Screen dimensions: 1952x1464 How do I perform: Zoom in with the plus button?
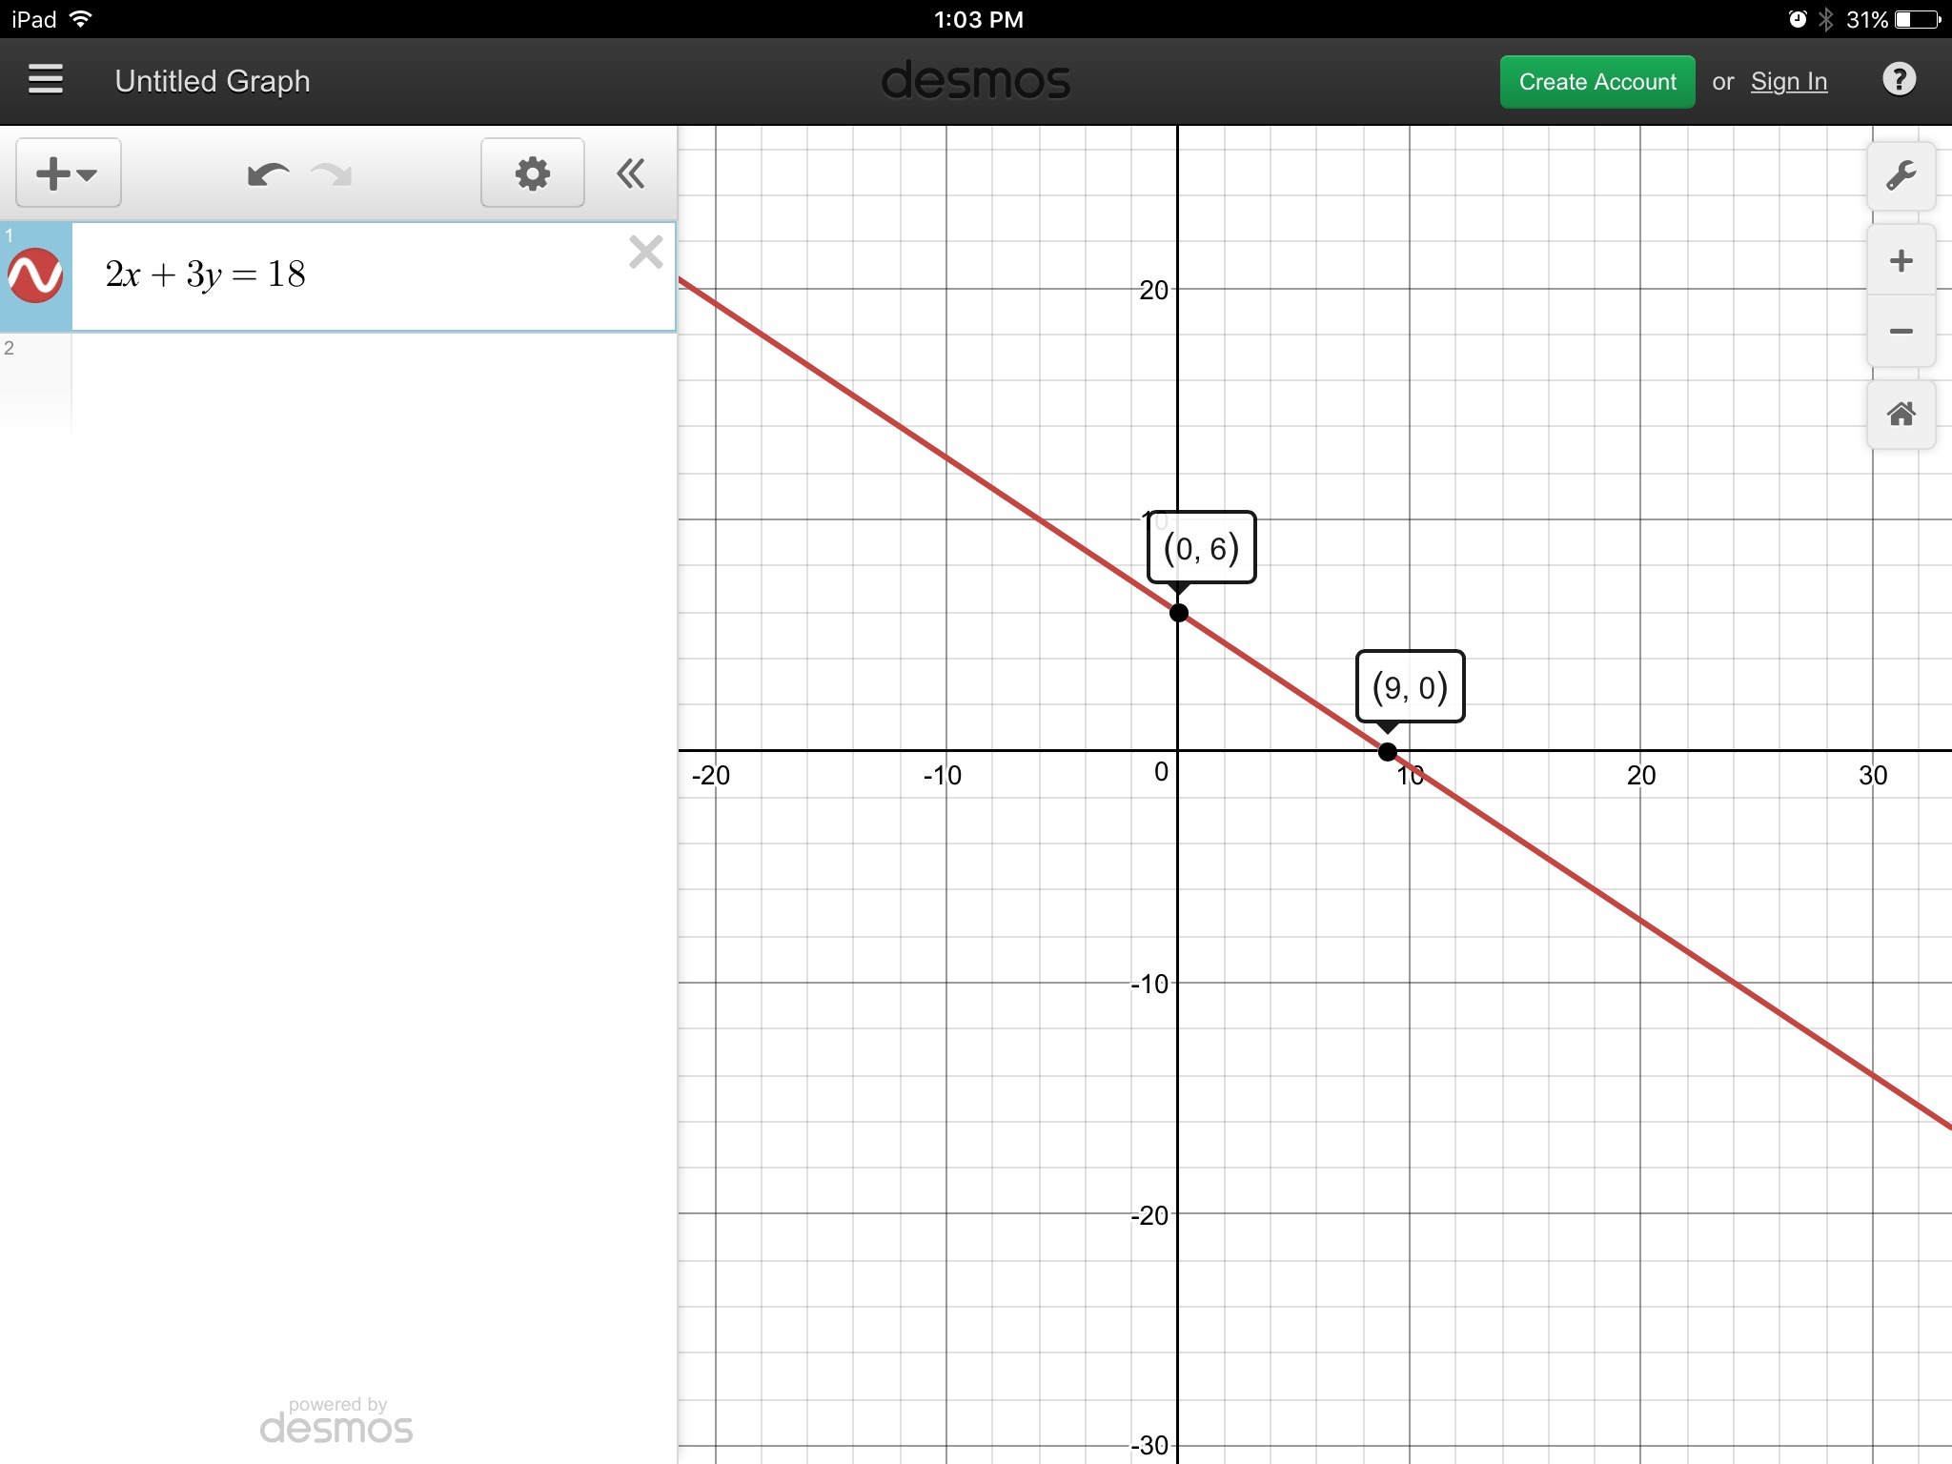[x=1901, y=261]
